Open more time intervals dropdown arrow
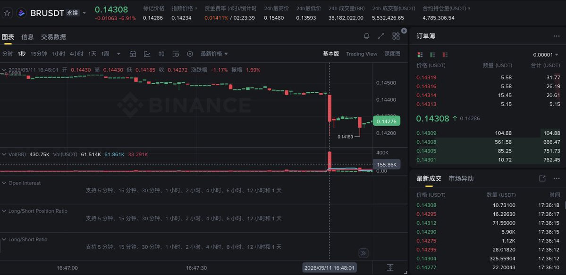 pyautogui.click(x=118, y=54)
